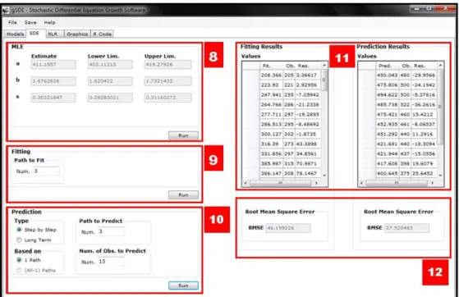This screenshot has width=459, height=297.
Task: Click the a Upper Lim. field 419.27926
Action: [x=168, y=64]
